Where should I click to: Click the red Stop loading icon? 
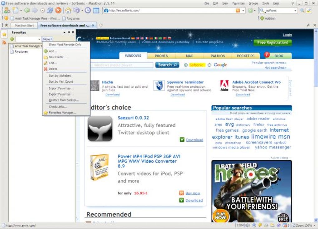(x=58, y=10)
